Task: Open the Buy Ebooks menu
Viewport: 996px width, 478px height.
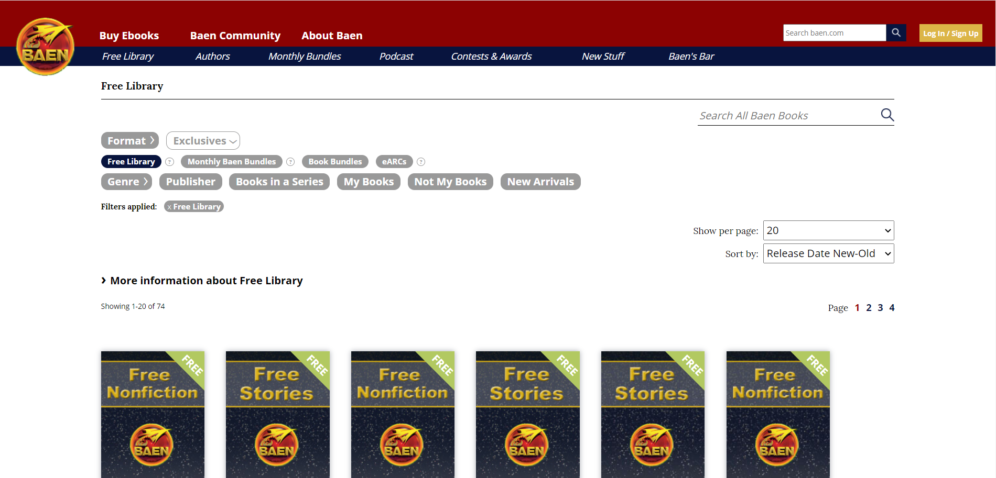Action: (x=129, y=36)
